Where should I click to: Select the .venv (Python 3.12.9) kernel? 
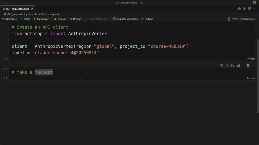242,19
